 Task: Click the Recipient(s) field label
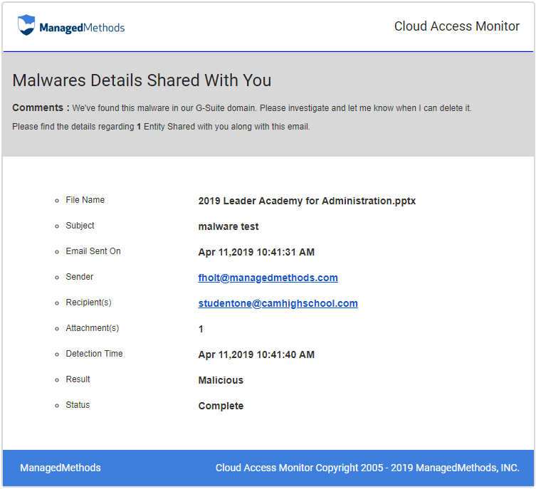point(88,303)
